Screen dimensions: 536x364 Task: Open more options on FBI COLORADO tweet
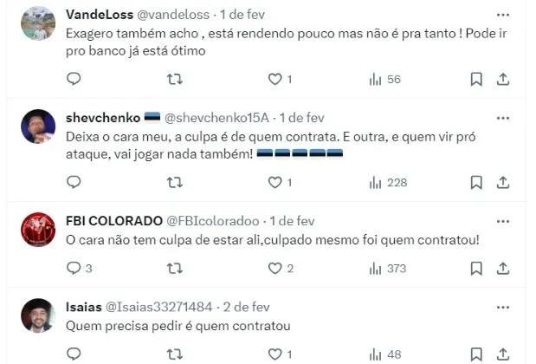pos(503,221)
